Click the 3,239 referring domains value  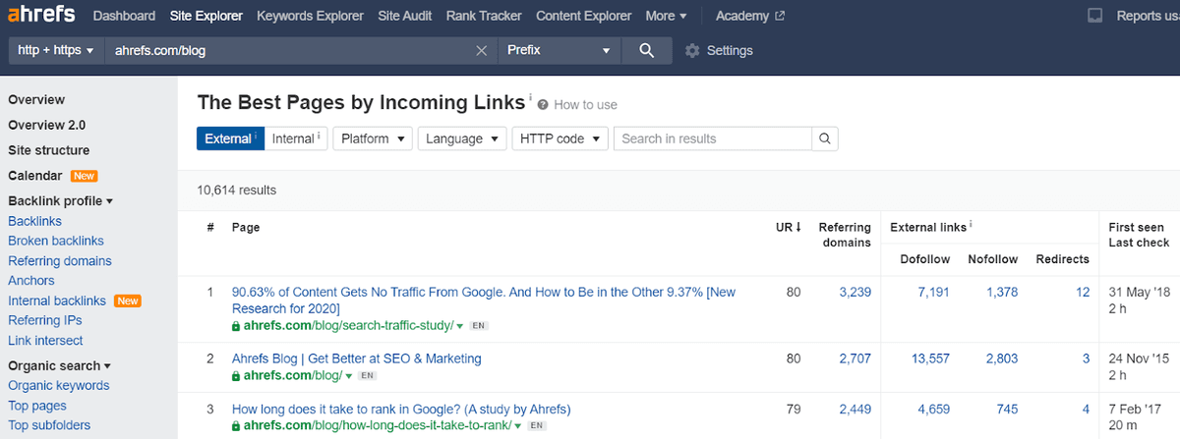click(x=855, y=292)
